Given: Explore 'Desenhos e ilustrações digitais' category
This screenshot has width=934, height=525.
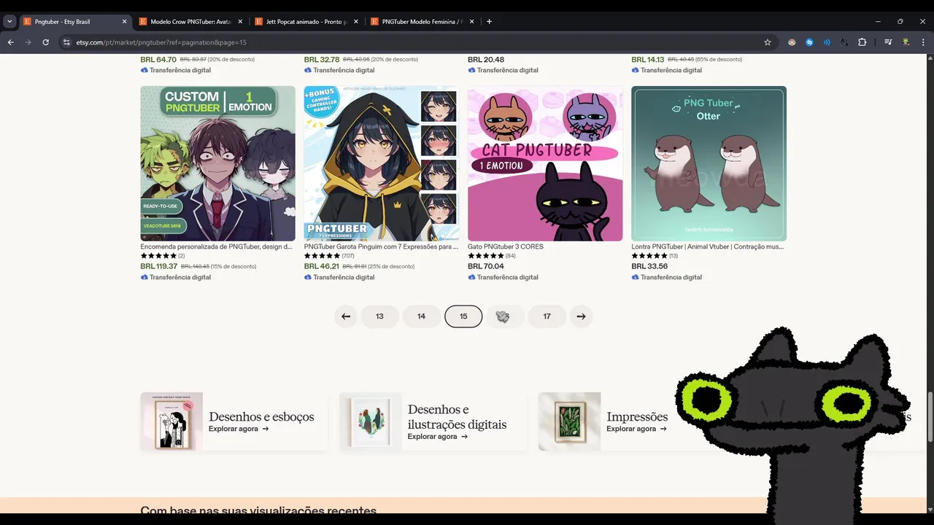Looking at the screenshot, I should 433,421.
